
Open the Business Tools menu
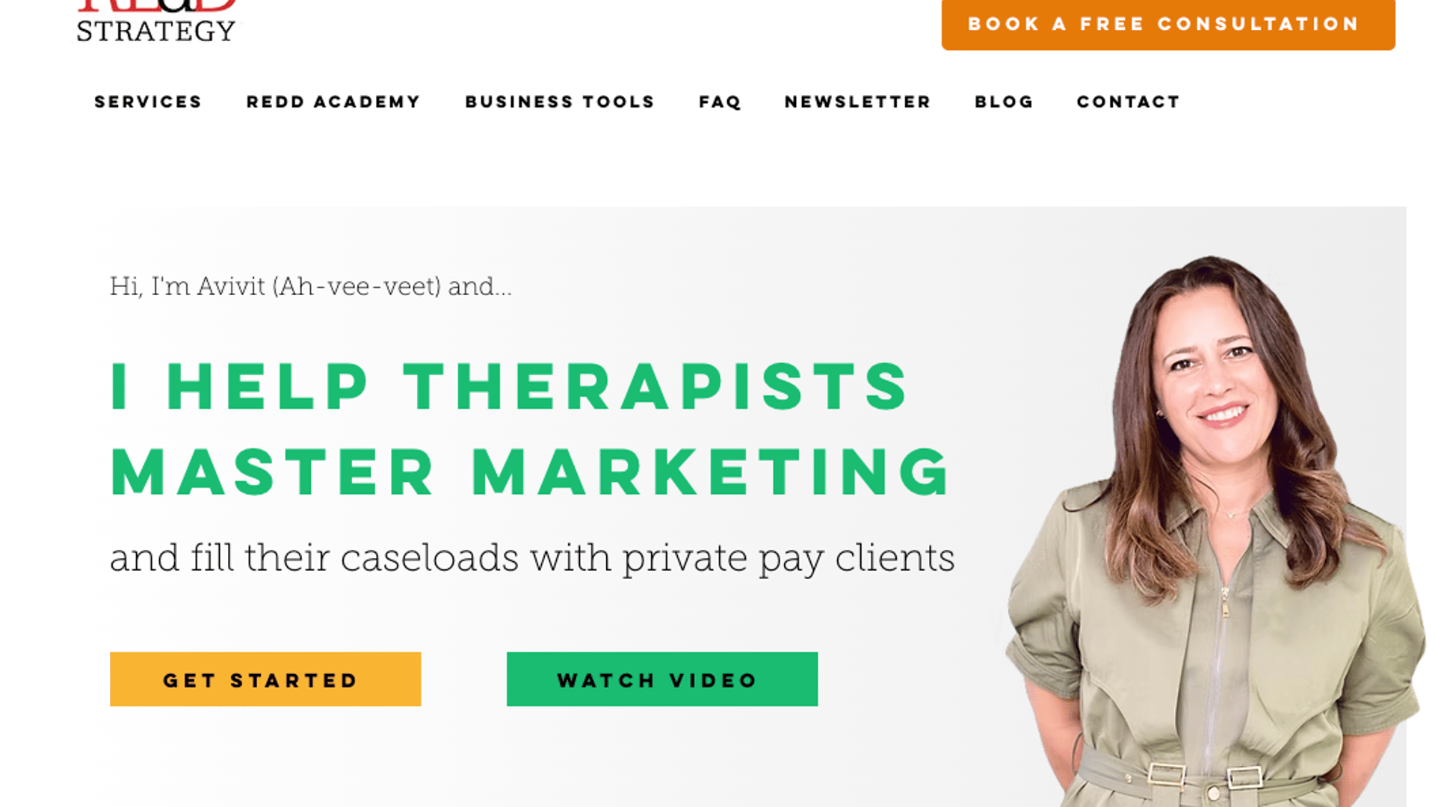(x=560, y=102)
